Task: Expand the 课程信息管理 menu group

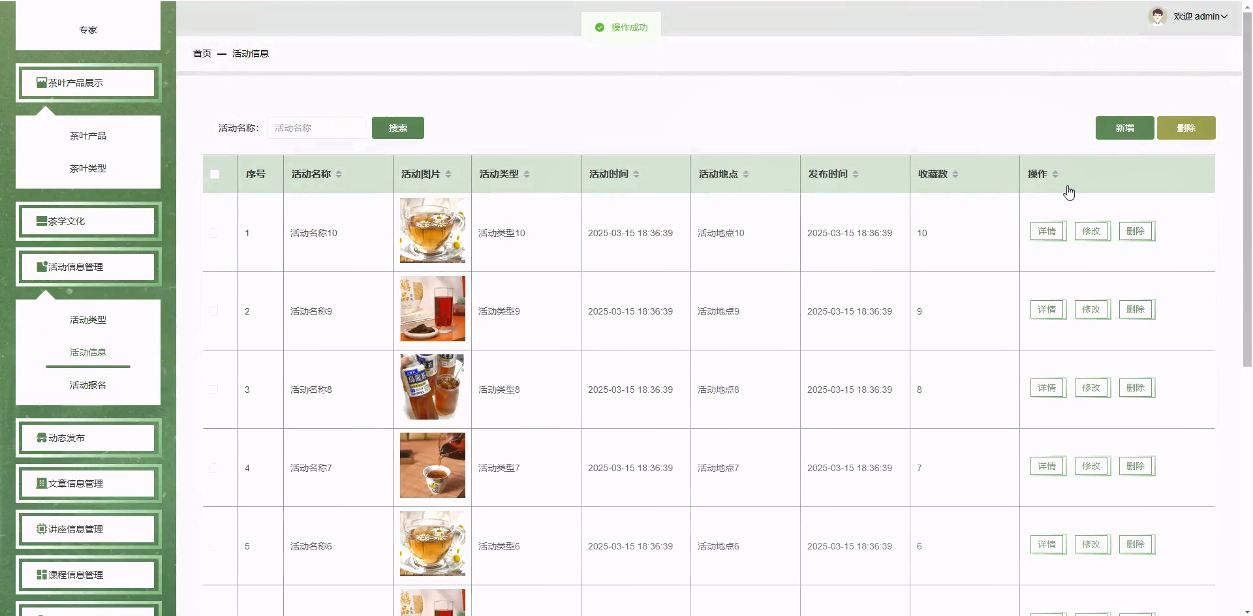Action: pos(88,575)
